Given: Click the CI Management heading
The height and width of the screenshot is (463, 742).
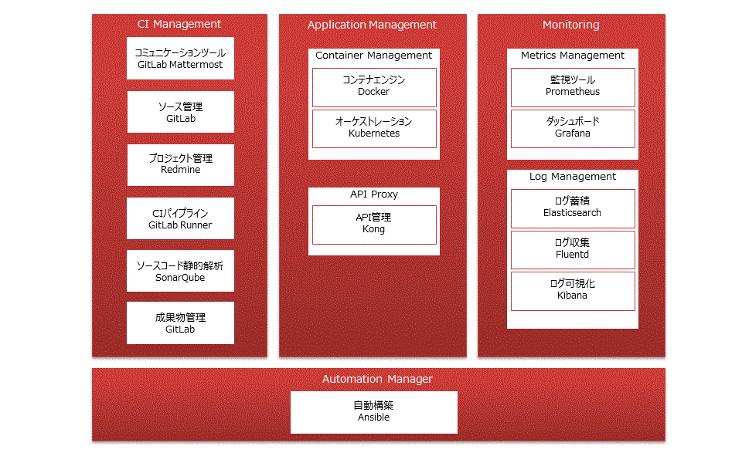Looking at the screenshot, I should click(x=179, y=24).
